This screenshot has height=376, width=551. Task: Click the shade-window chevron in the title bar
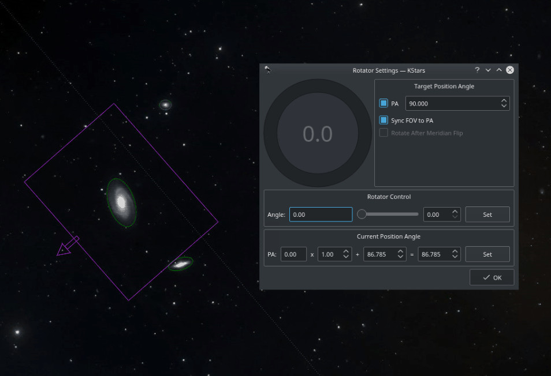pos(487,70)
